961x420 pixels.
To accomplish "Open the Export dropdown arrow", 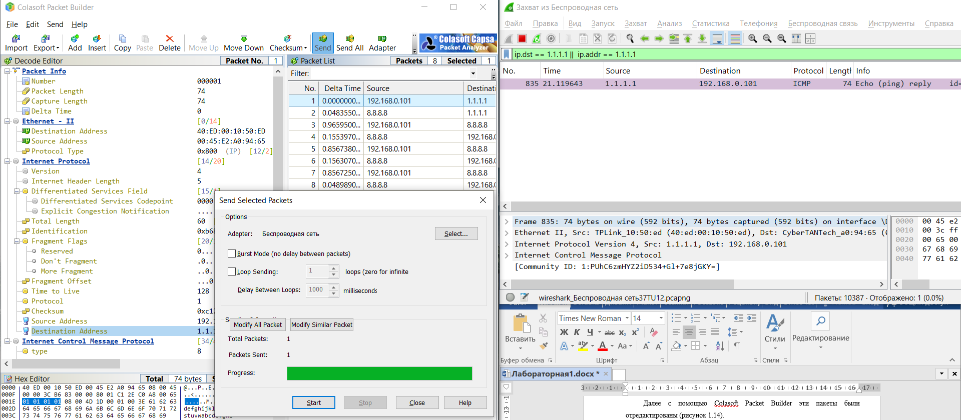I will [x=58, y=48].
